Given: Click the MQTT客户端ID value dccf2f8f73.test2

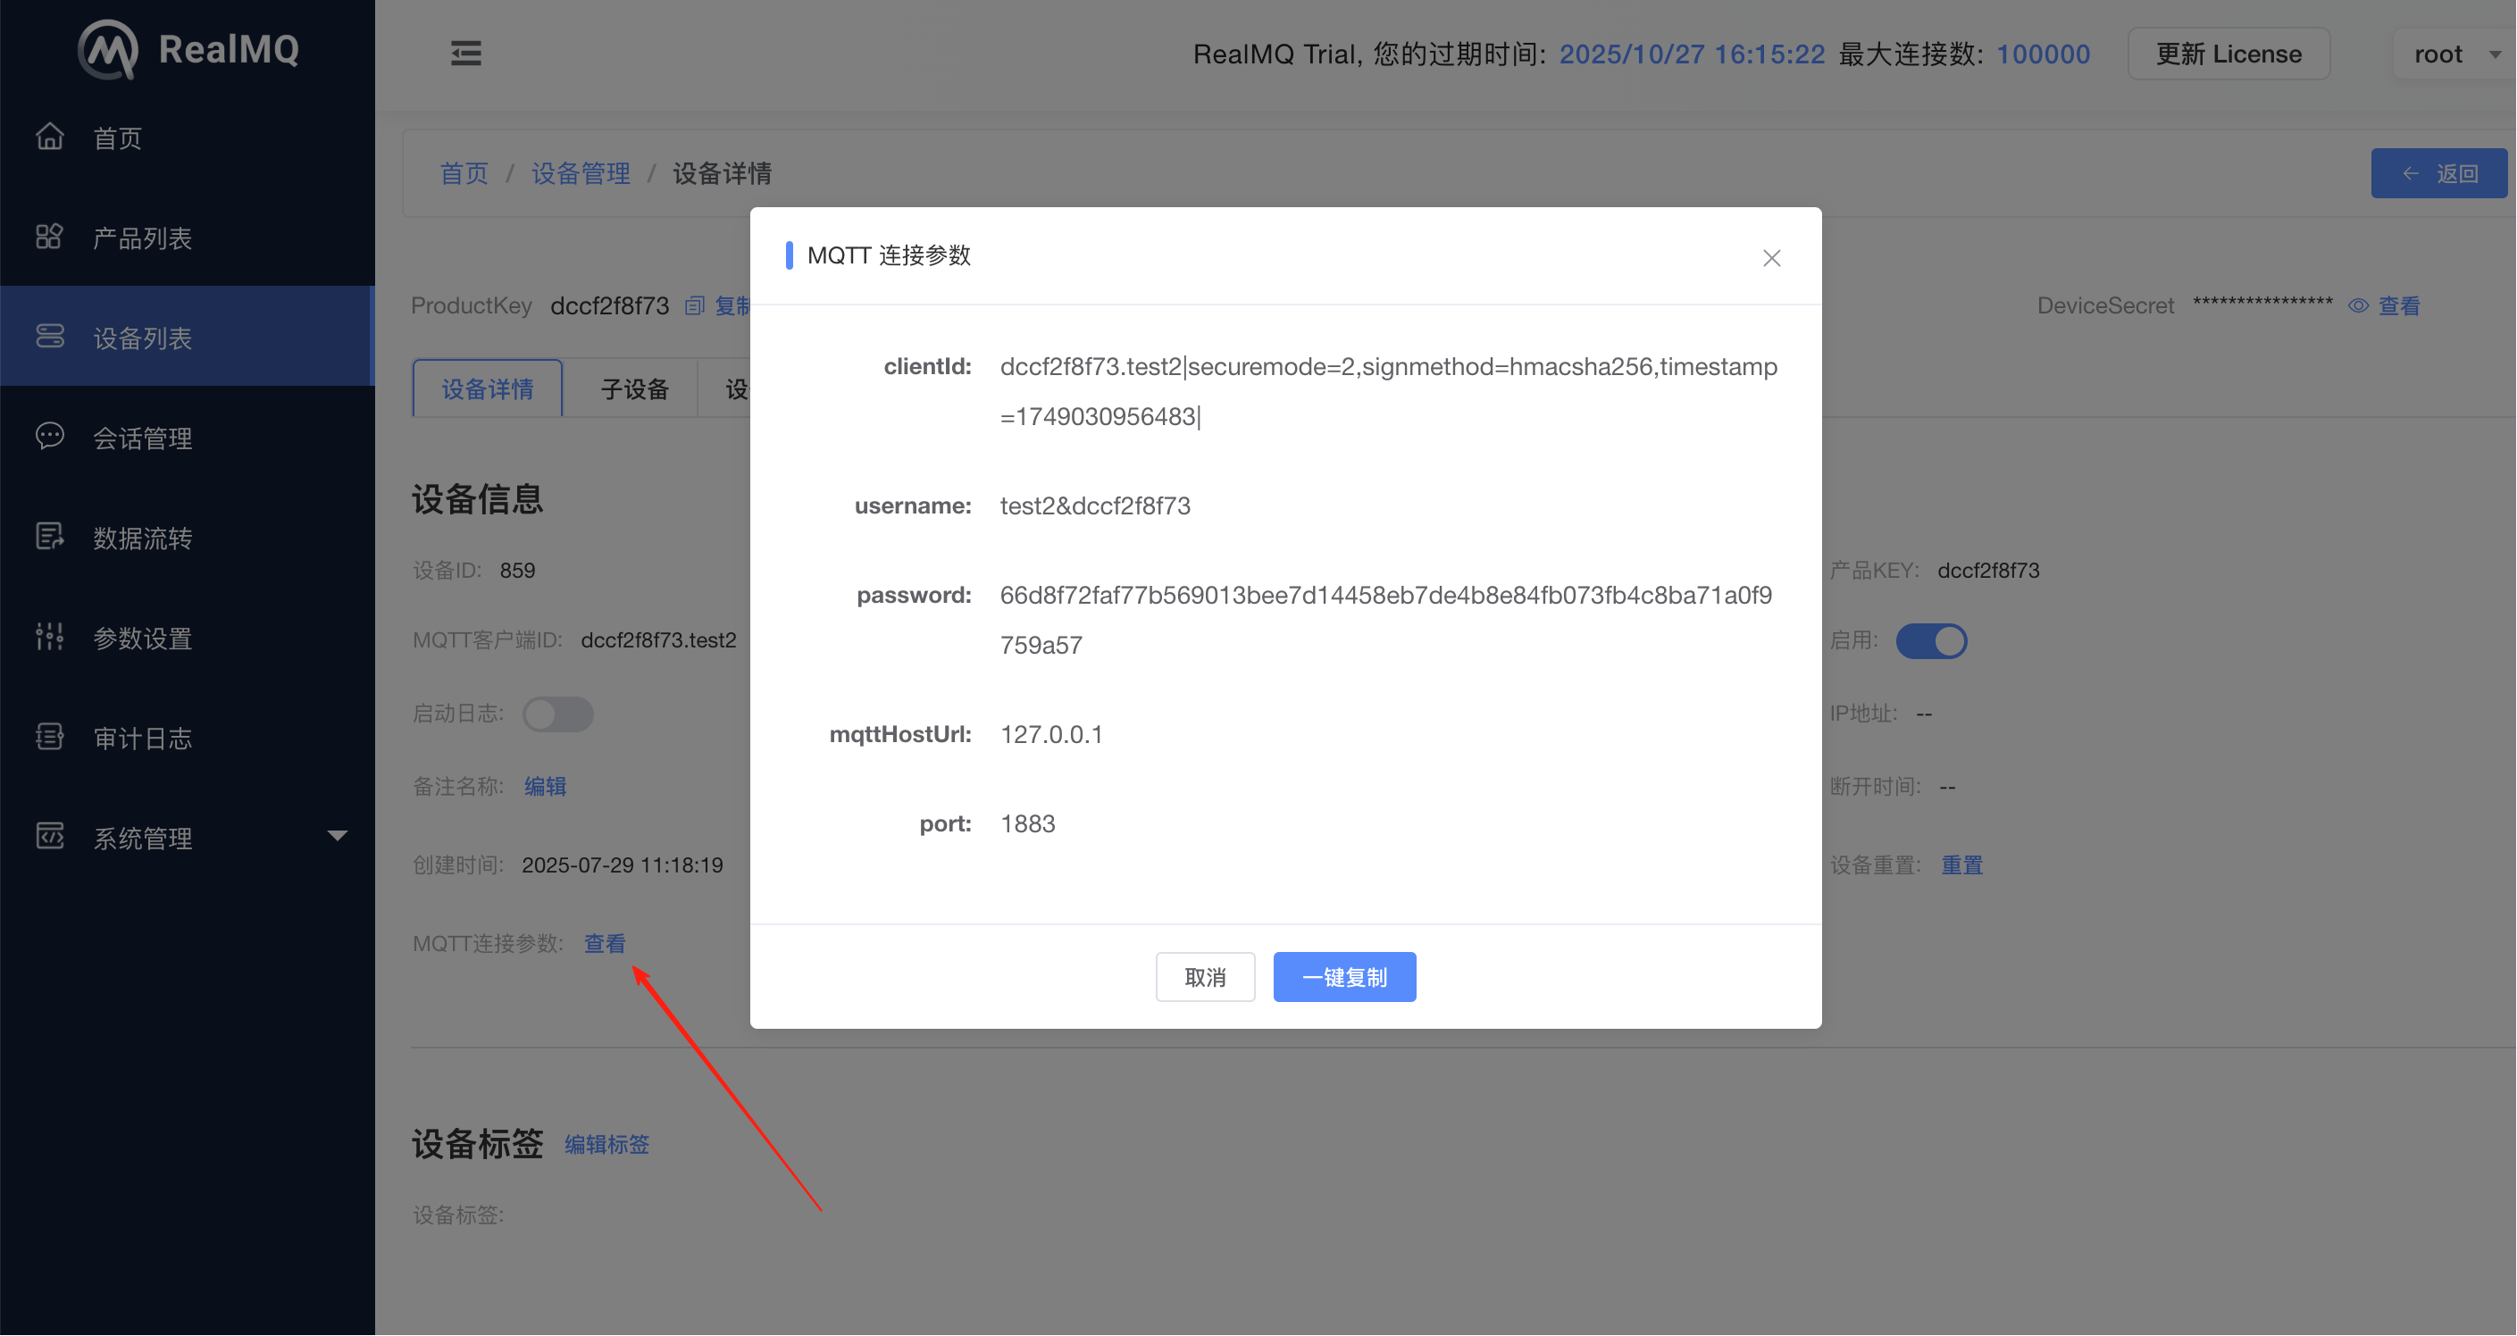Looking at the screenshot, I should point(658,639).
